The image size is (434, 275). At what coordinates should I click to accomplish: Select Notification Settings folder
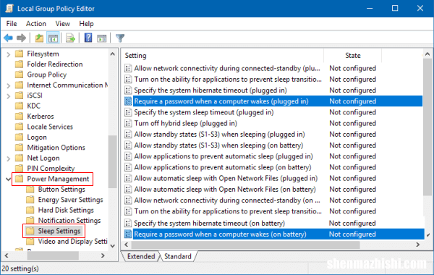[x=69, y=221]
